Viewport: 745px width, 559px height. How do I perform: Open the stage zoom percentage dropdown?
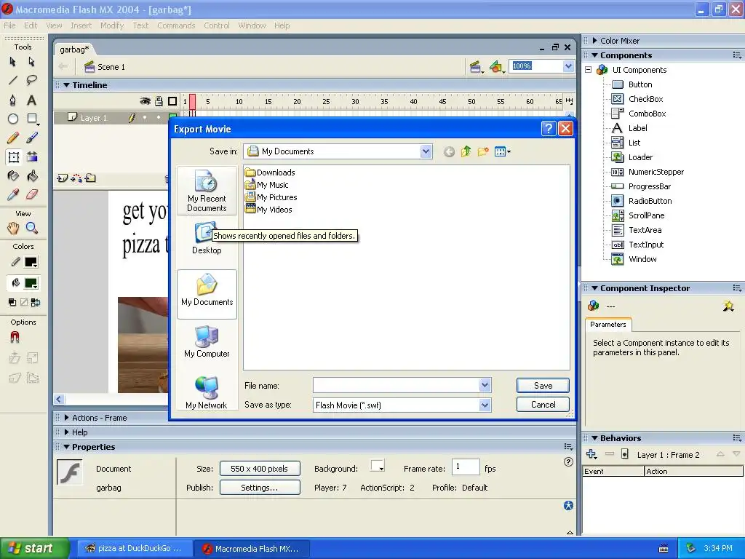tap(568, 66)
